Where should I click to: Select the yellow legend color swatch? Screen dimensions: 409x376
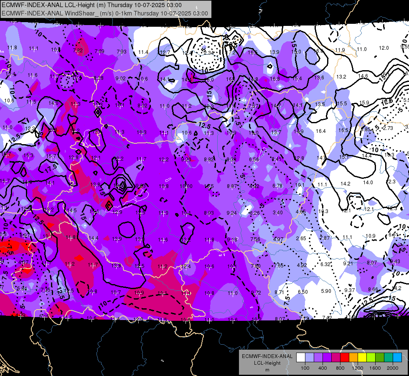coord(362,358)
